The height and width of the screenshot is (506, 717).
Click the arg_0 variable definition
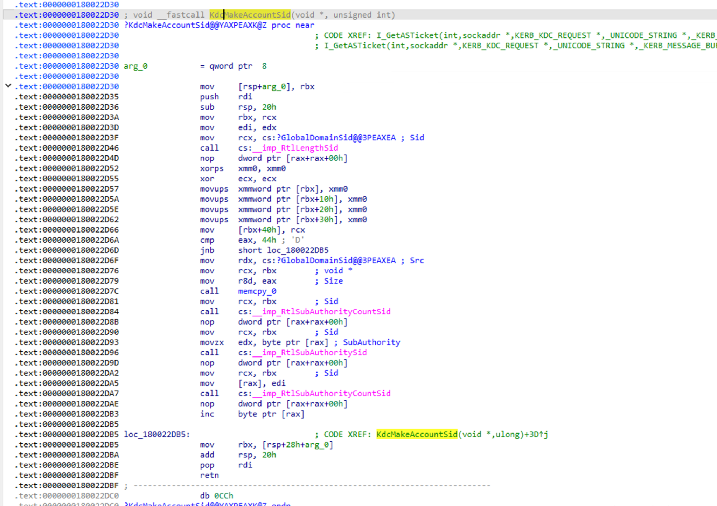click(x=135, y=66)
